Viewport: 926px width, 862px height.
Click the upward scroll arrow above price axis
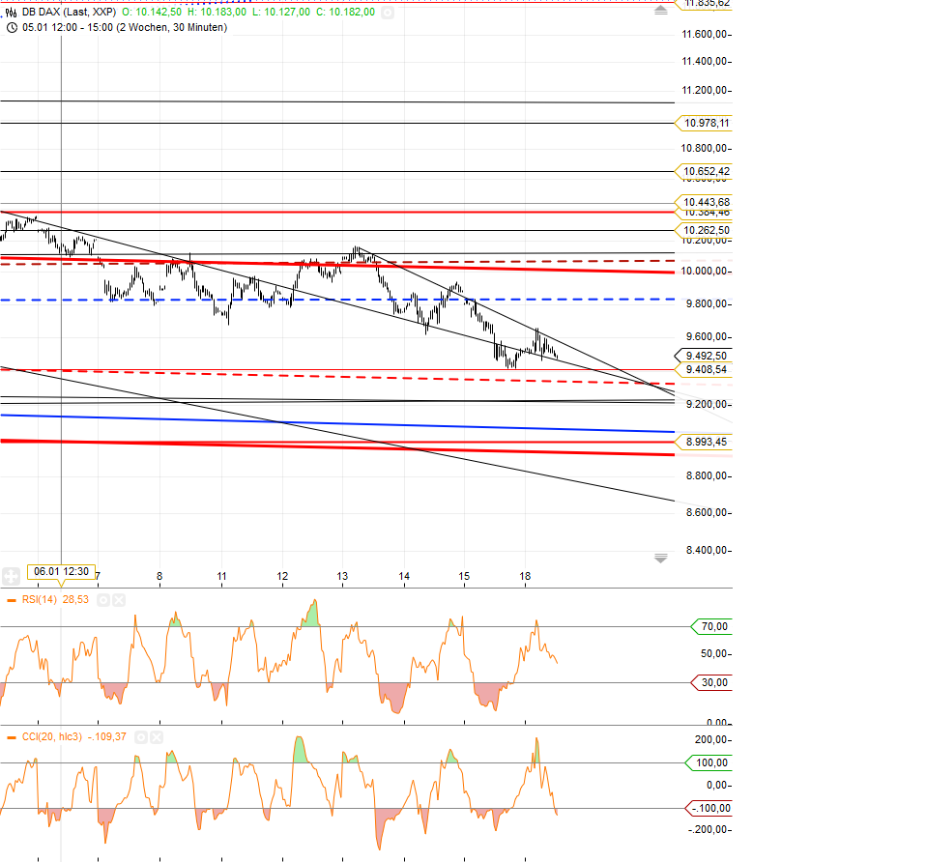coord(661,9)
